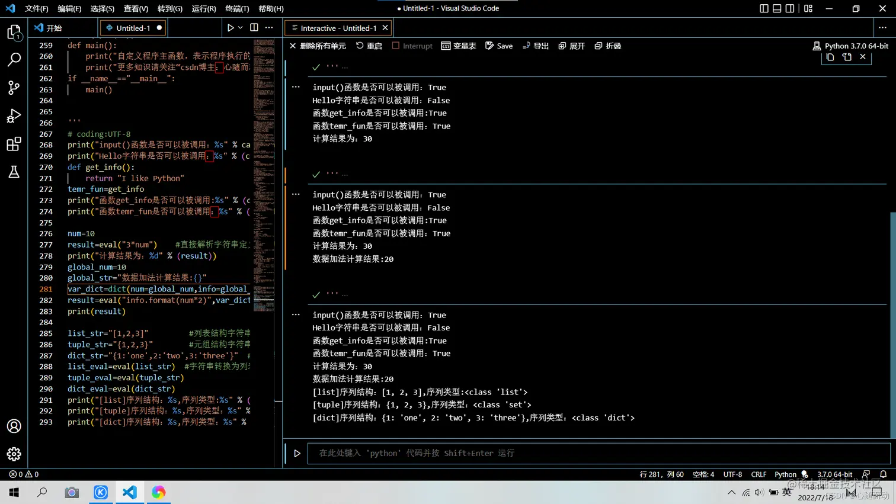Switch to the Untitled-1 editor tab
The height and width of the screenshot is (504, 896).
click(x=133, y=28)
